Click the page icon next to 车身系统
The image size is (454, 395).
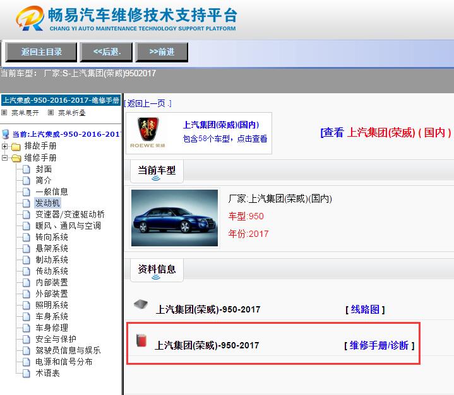click(27, 317)
